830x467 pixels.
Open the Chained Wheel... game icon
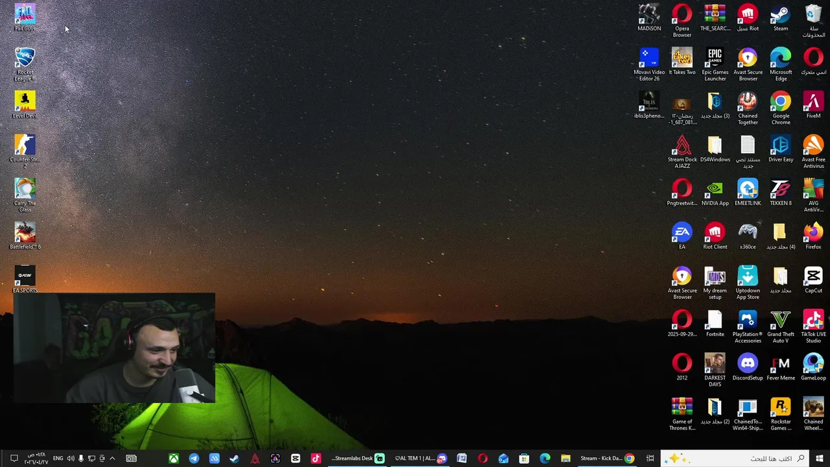pos(814,413)
